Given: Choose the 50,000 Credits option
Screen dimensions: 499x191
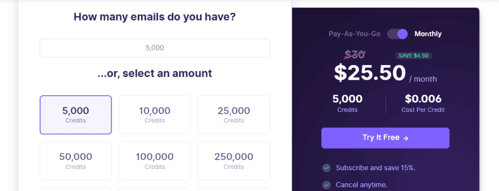Looking at the screenshot, I should [x=76, y=161].
